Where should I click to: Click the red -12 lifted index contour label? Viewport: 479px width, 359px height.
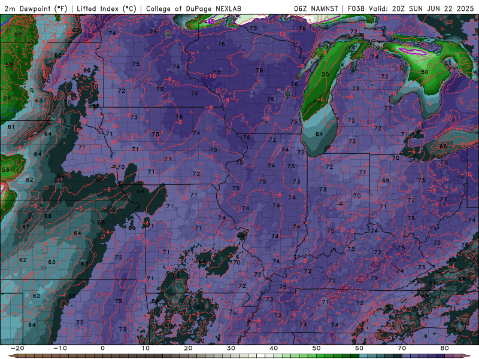pos(134,20)
